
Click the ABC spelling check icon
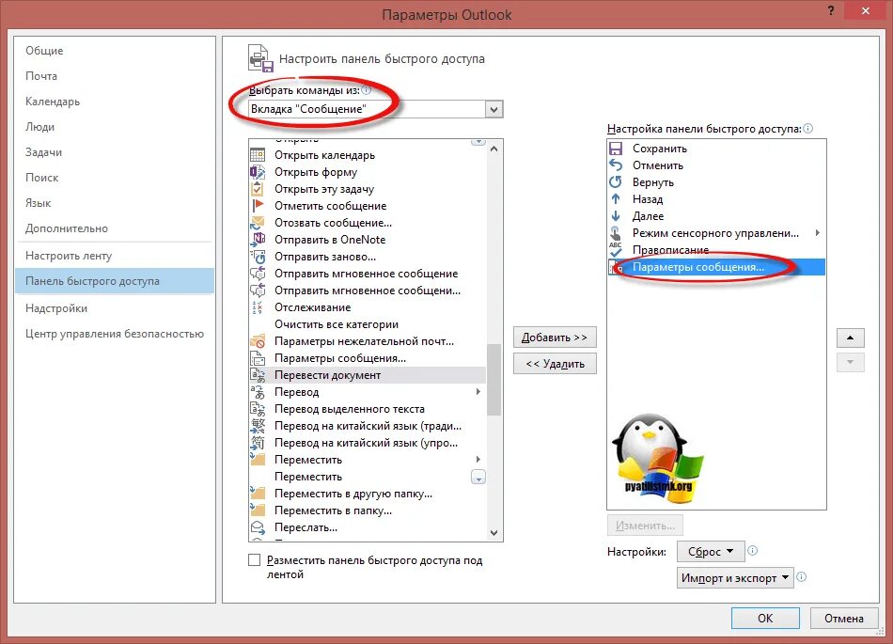click(x=616, y=249)
